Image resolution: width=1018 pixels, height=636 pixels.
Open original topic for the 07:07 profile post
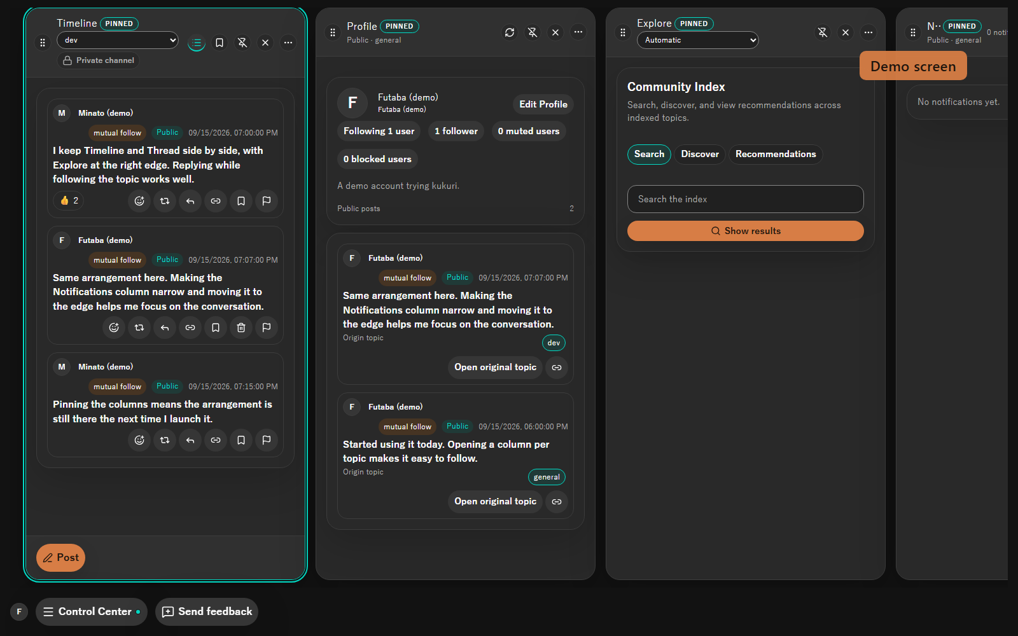[x=495, y=368]
